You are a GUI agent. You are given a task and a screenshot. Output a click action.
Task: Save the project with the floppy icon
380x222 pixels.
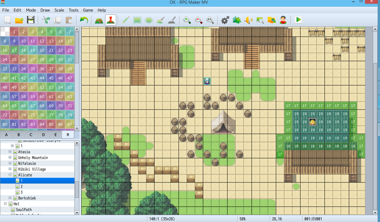(x=31, y=20)
